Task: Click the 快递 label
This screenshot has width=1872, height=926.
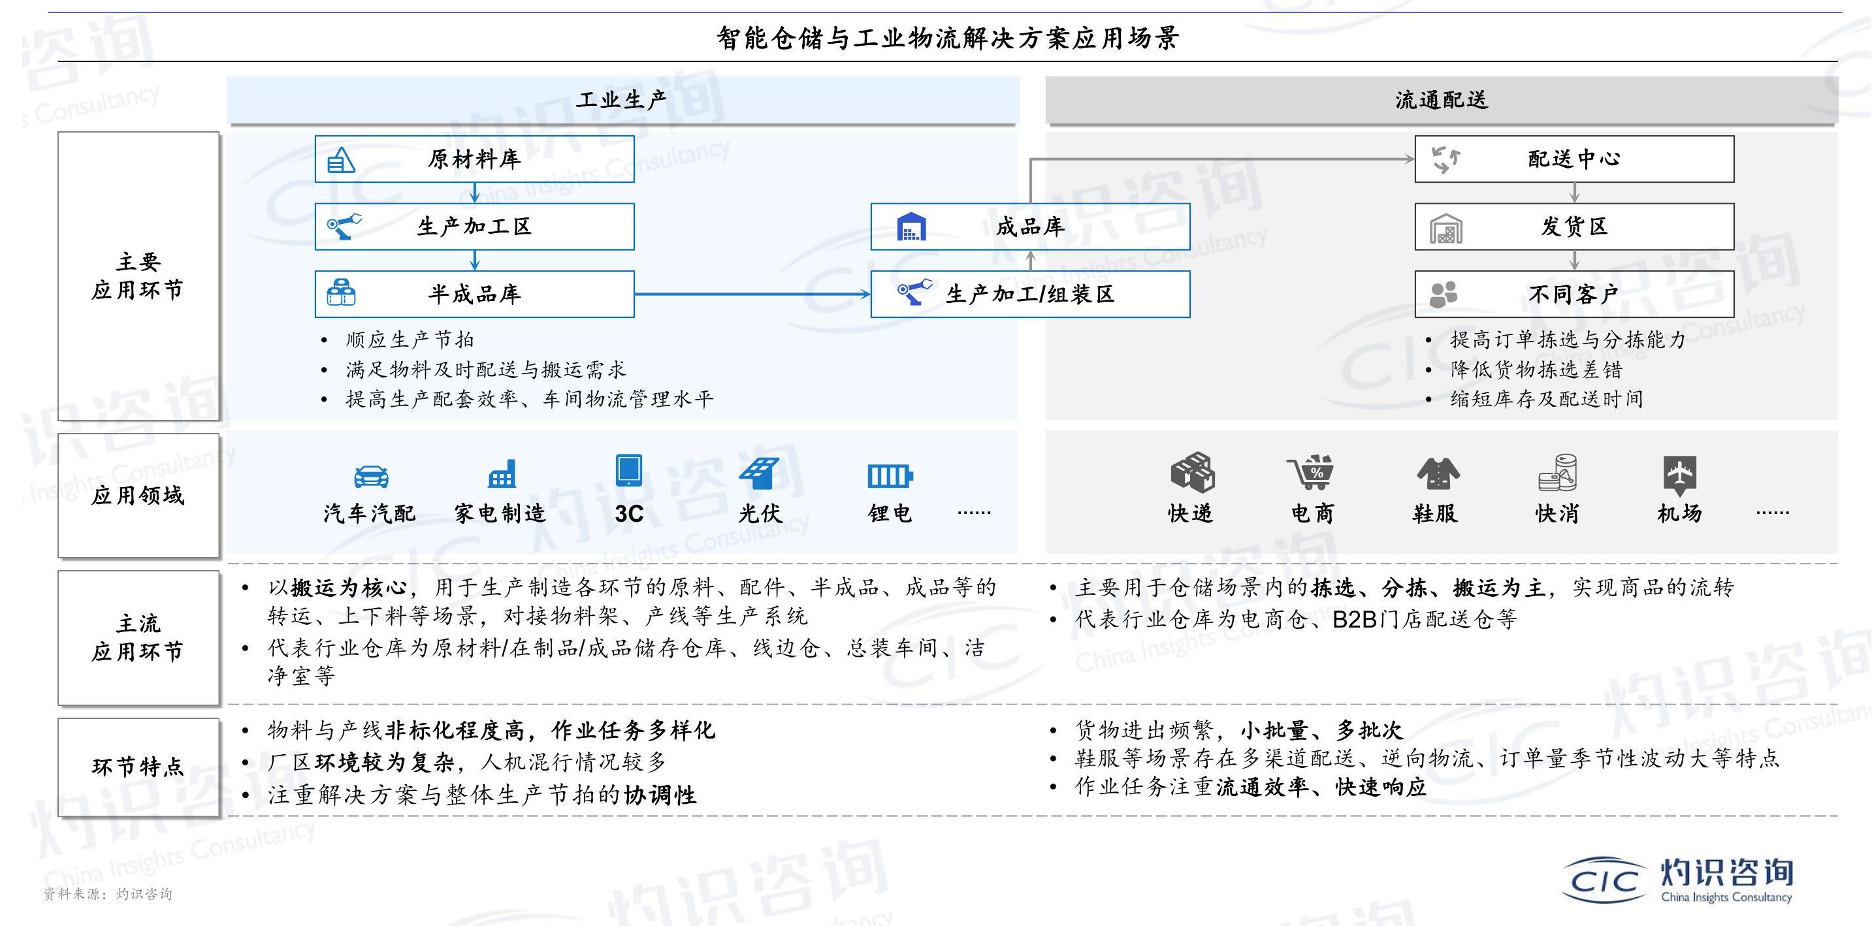Action: [x=1190, y=513]
